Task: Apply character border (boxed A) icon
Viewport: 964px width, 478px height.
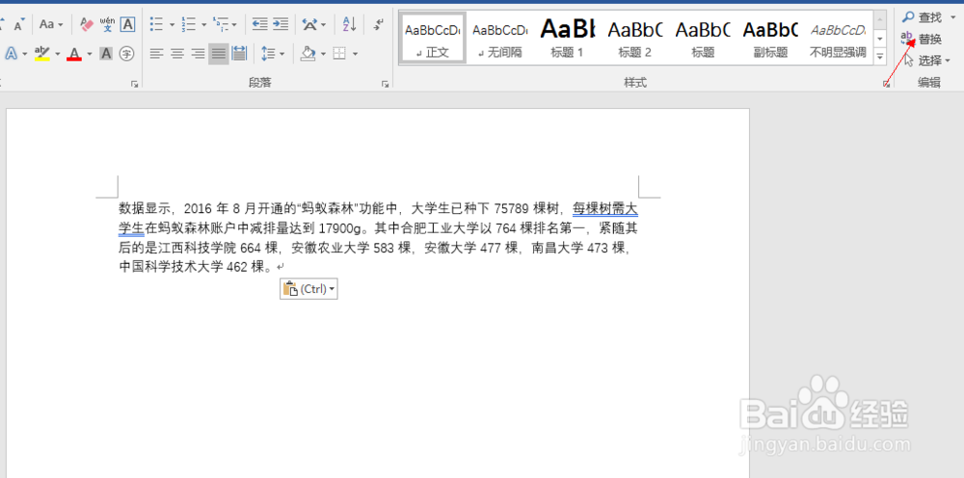Action: [x=127, y=25]
